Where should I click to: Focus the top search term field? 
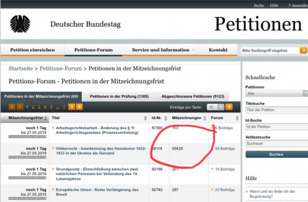point(270,50)
